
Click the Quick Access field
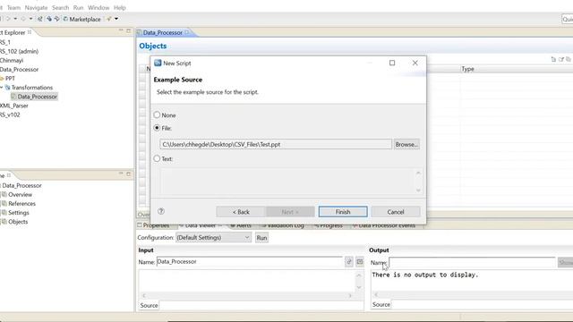[x=567, y=19]
